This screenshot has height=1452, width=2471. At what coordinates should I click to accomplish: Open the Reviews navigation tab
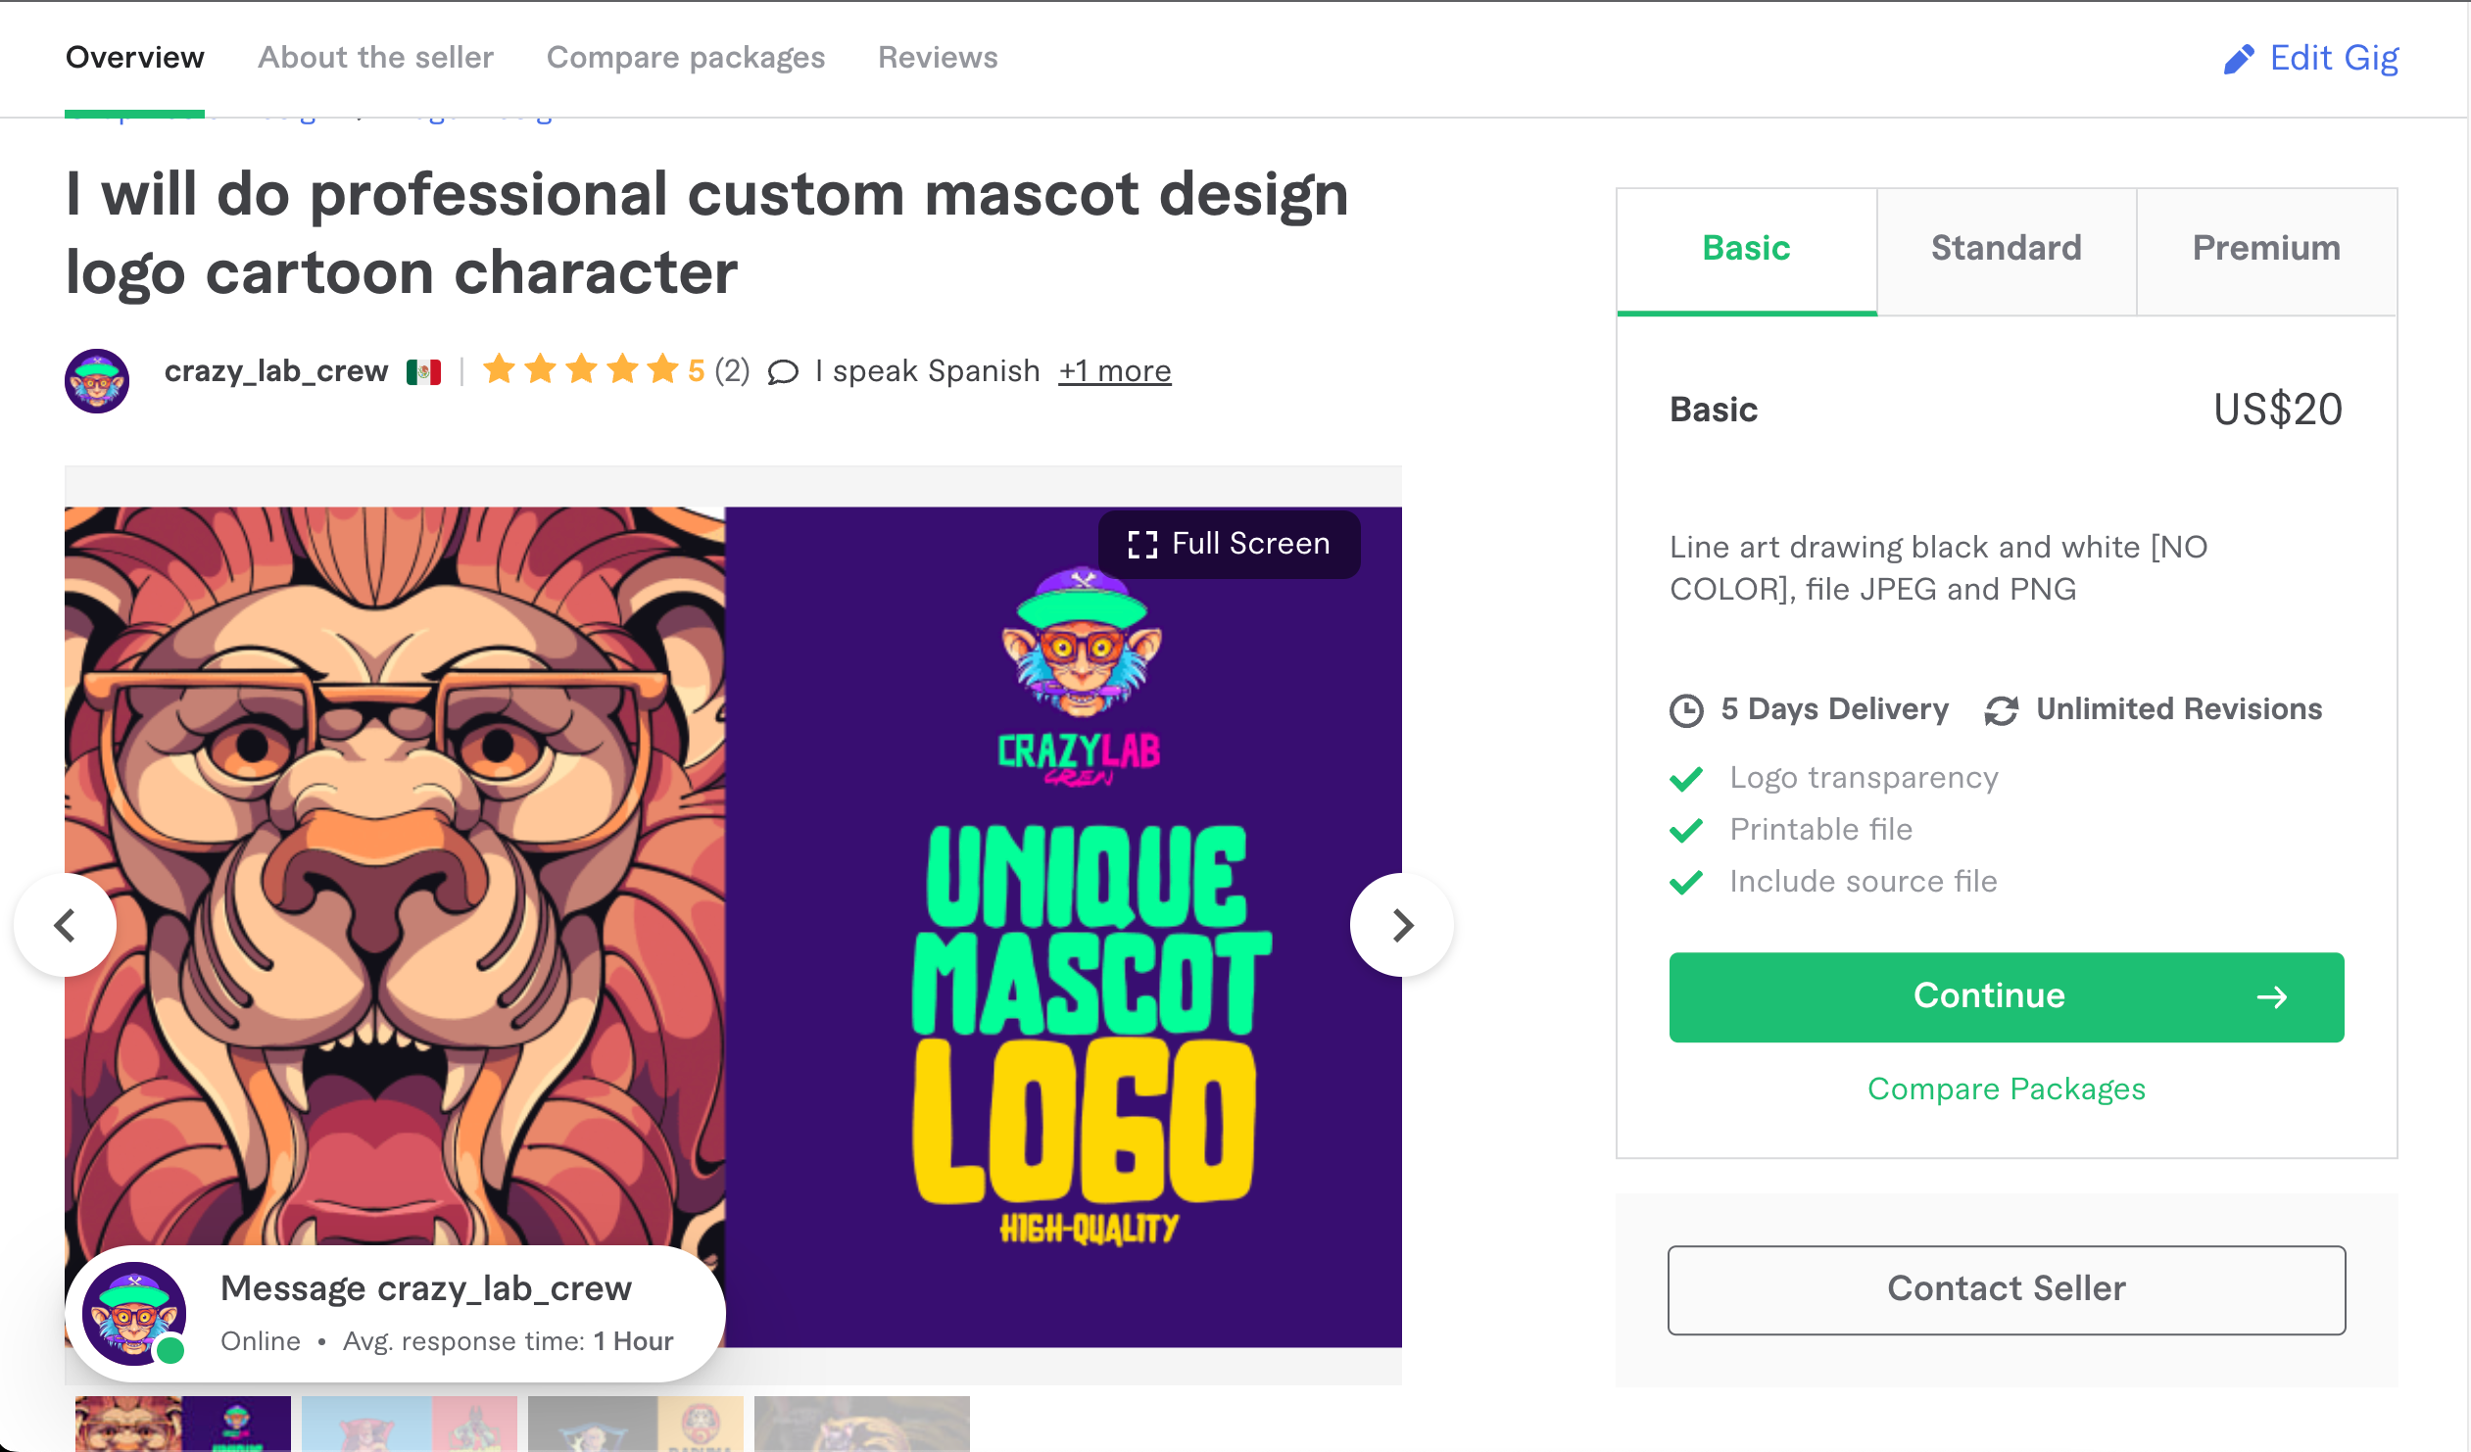point(938,58)
